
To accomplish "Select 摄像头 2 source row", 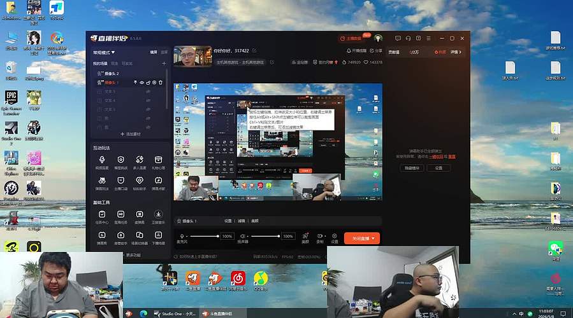I will click(130, 74).
